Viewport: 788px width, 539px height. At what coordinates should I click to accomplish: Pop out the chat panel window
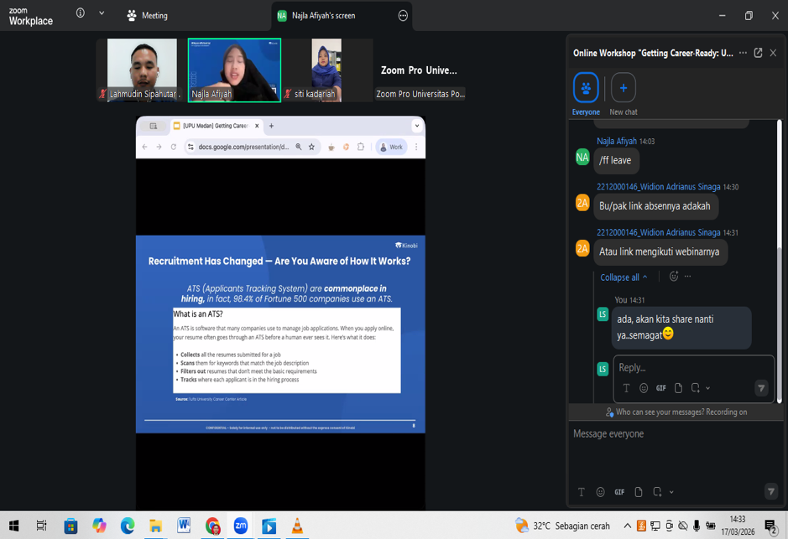pos(758,53)
